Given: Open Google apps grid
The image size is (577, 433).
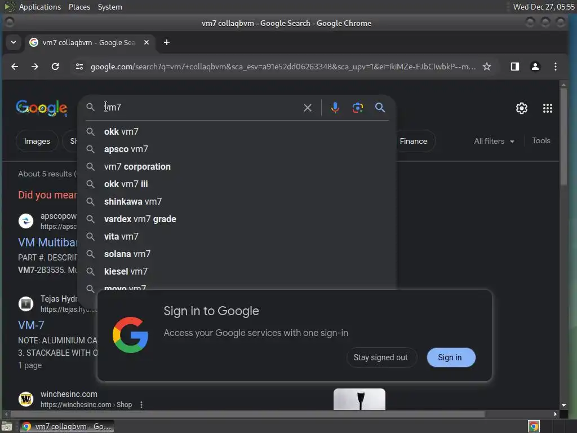Looking at the screenshot, I should click(x=548, y=108).
